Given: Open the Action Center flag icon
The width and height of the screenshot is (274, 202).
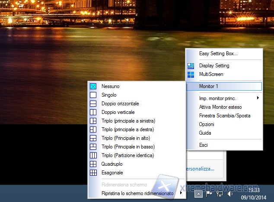Looking at the screenshot, I should coord(209,193).
